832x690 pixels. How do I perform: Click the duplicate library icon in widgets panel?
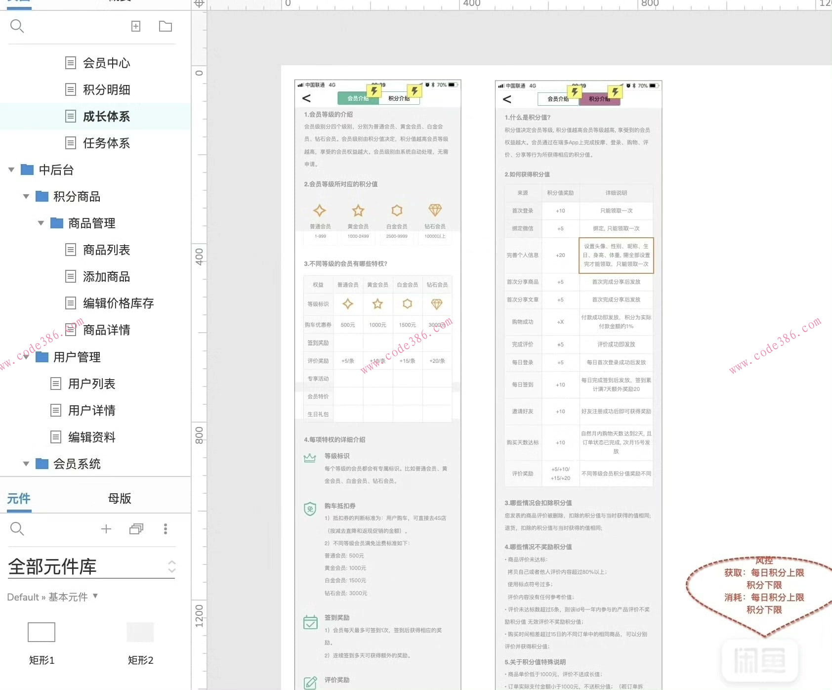[136, 529]
